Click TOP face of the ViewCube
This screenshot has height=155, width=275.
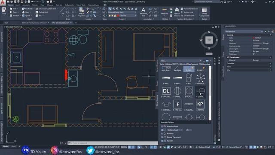209,40
